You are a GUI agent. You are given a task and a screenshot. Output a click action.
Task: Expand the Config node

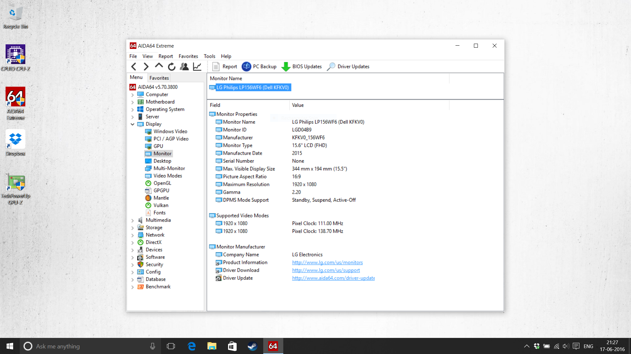[x=132, y=272]
